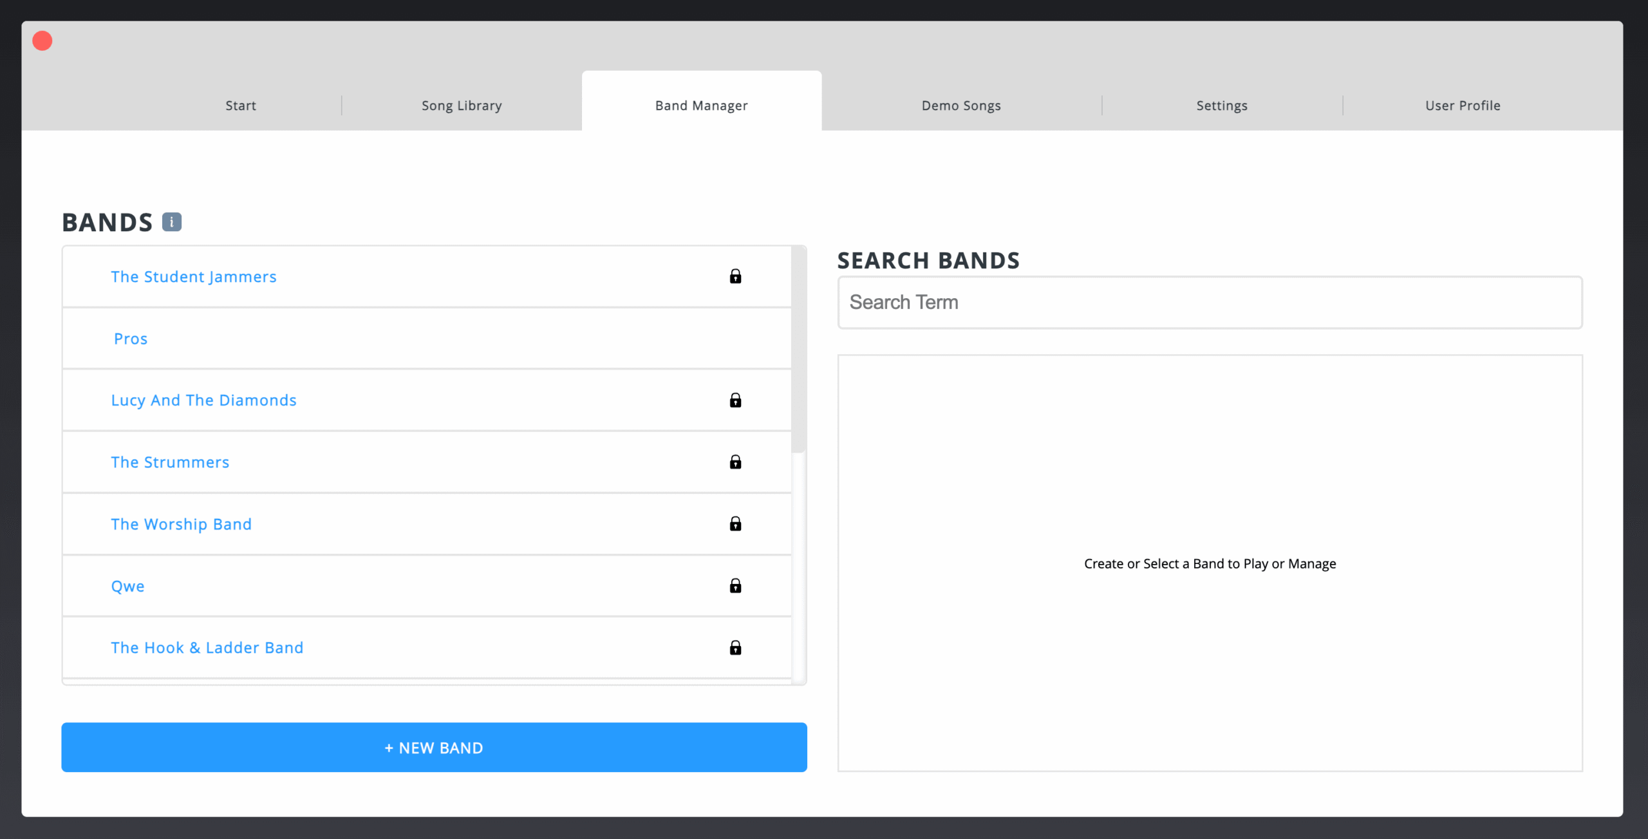Select The Student Jammers band
Screen dimensions: 1648x839
tap(194, 277)
